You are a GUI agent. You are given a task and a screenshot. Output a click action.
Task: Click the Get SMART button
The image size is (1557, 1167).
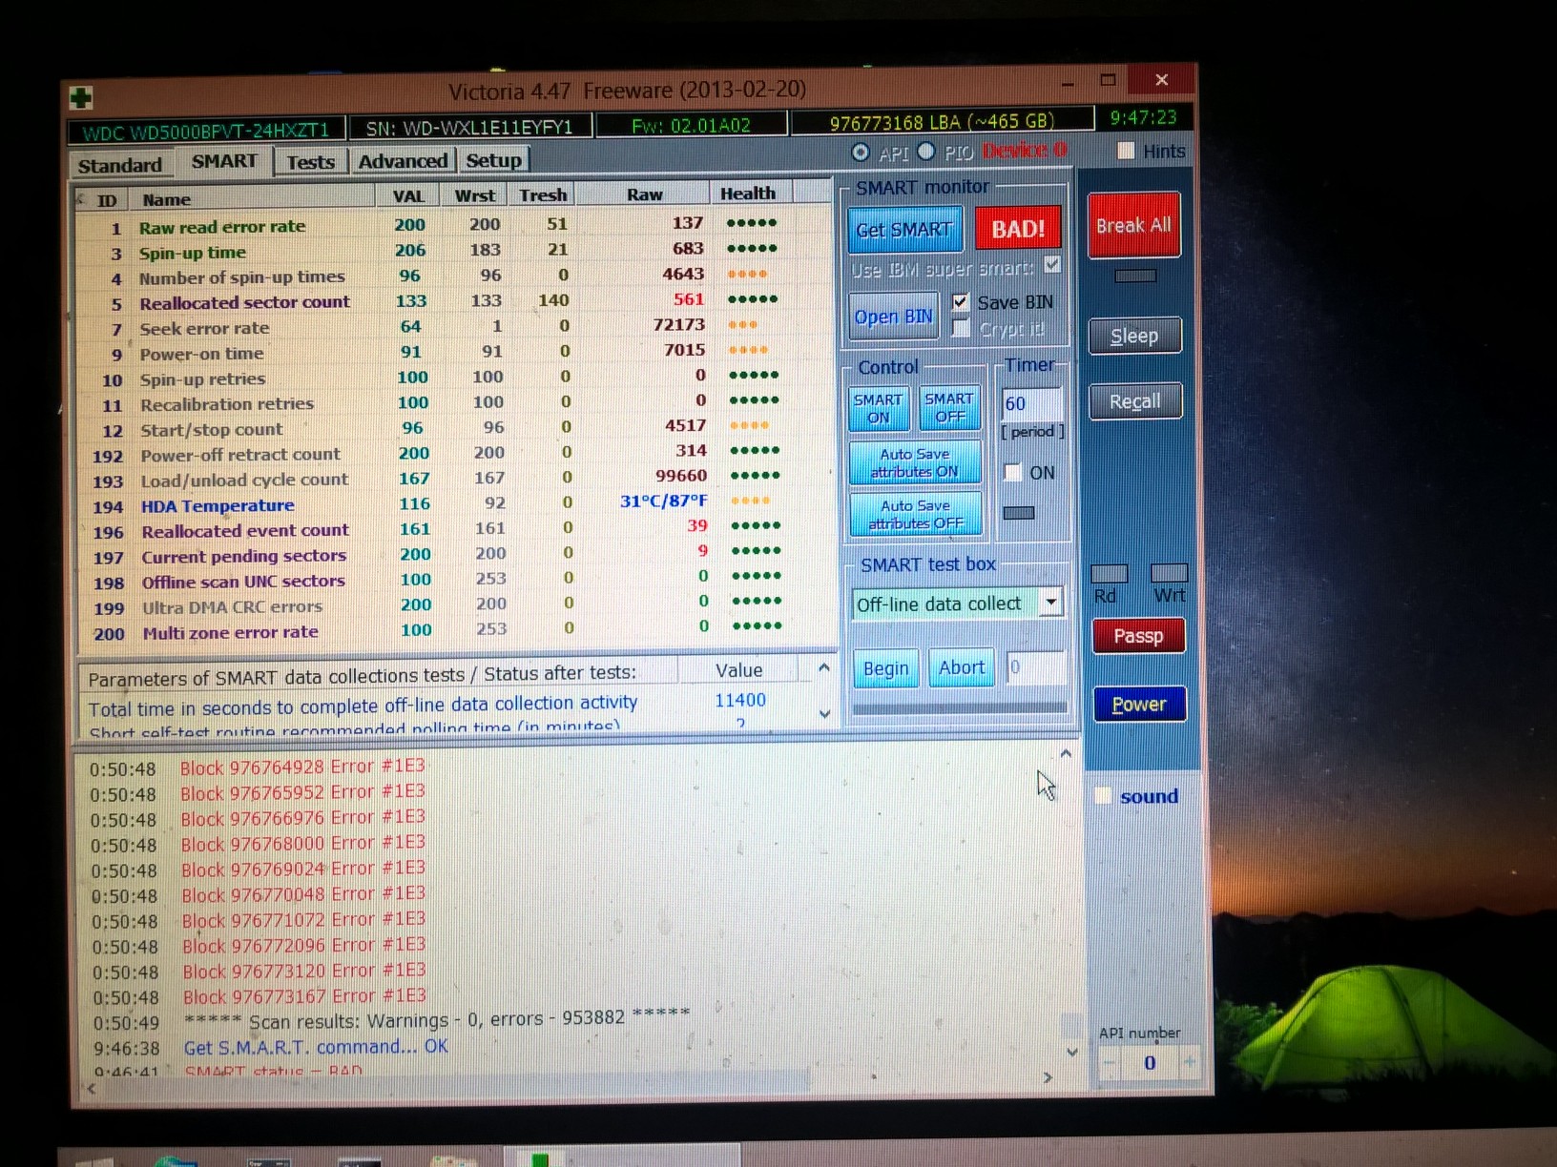tap(903, 230)
